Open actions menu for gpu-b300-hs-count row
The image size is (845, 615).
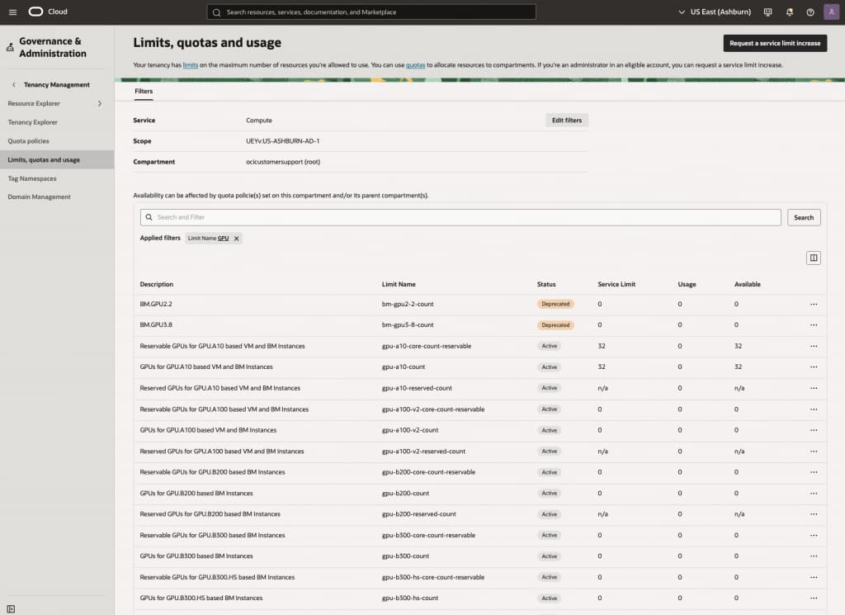(x=813, y=598)
